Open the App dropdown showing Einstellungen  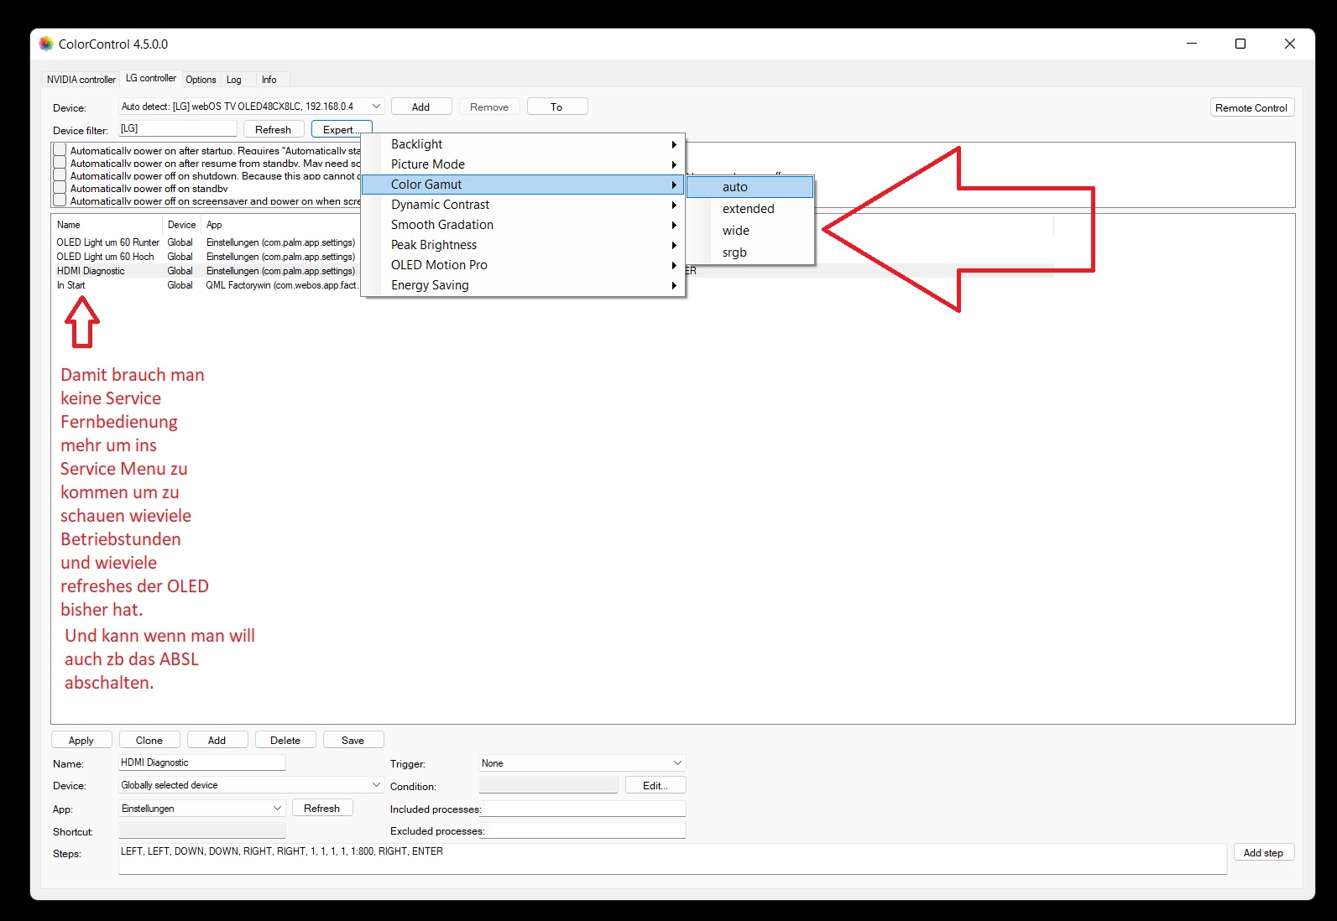(201, 809)
